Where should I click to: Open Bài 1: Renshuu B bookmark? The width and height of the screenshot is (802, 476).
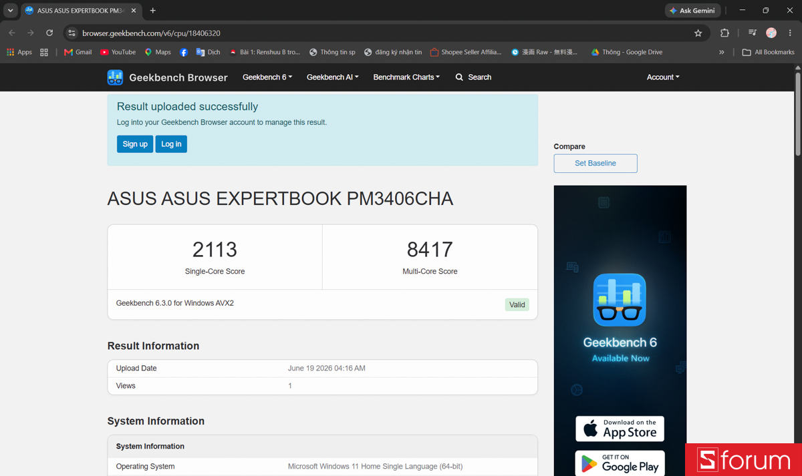click(x=265, y=52)
